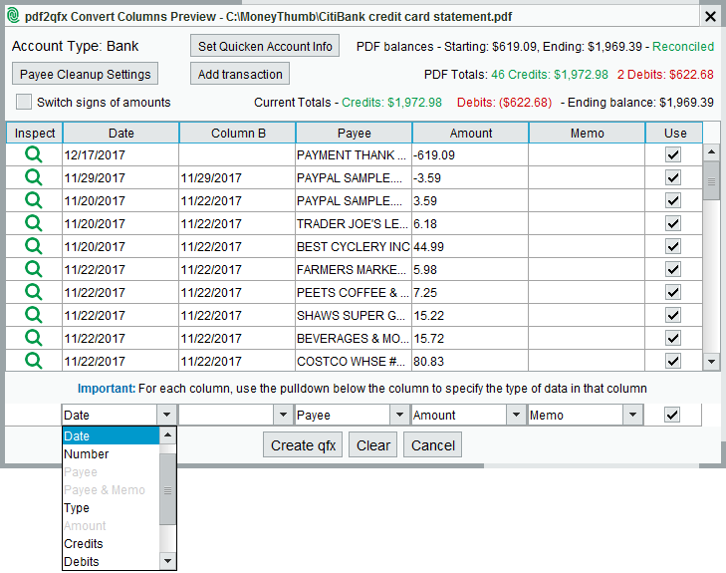Toggle the Use-all checkbox below the table
Viewport: 726px width, 573px height.
[x=672, y=415]
